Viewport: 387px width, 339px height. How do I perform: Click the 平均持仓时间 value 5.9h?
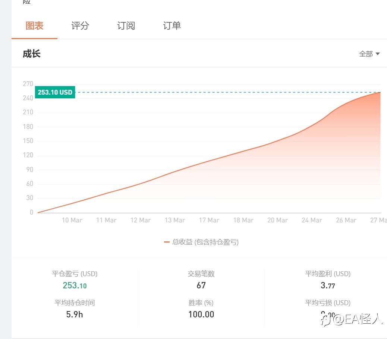[x=74, y=314]
